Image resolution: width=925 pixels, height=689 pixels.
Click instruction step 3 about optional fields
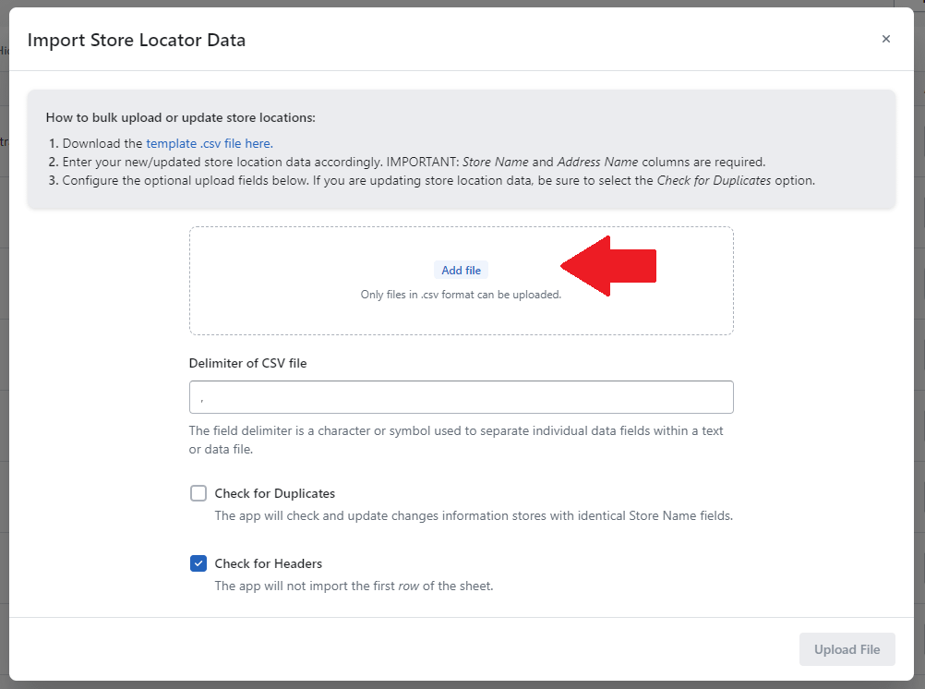tap(438, 180)
